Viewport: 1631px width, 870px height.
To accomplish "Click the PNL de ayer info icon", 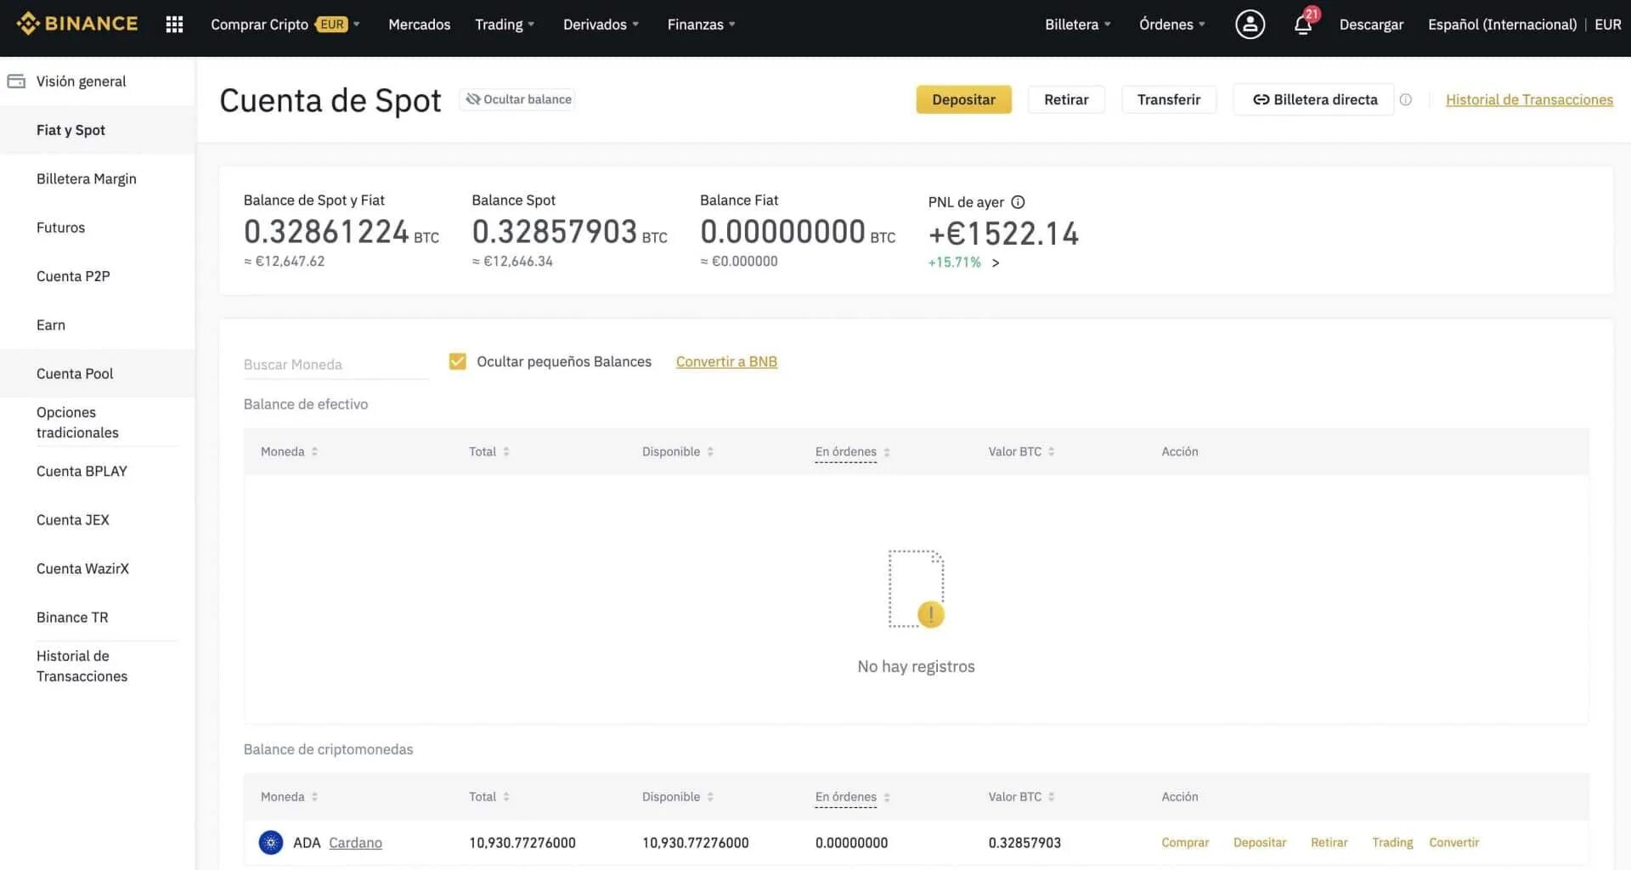I will (x=1018, y=202).
